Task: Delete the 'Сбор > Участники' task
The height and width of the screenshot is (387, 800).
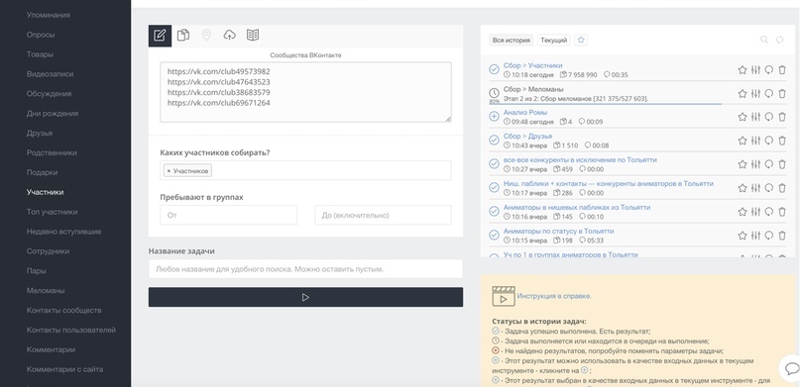Action: tap(782, 69)
